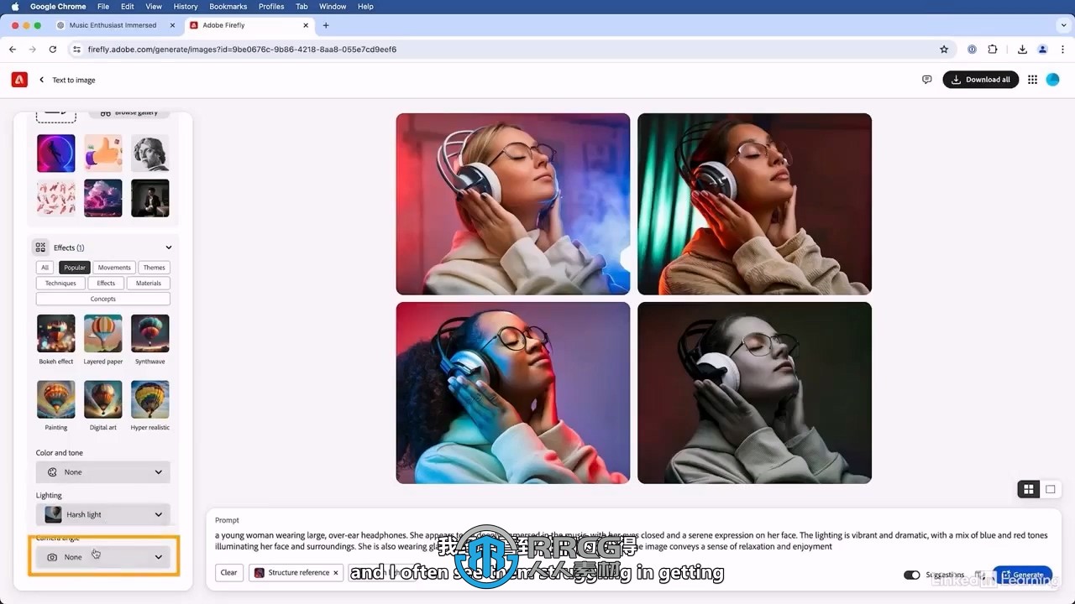Select the pink cloud style reference thumbnail
The image size is (1075, 604).
coord(103,198)
